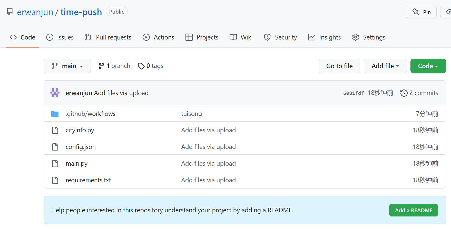Expand the green Code dropdown

(428, 66)
